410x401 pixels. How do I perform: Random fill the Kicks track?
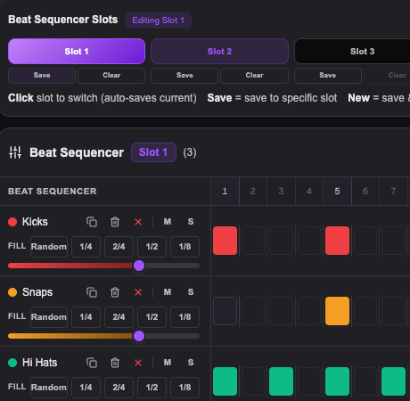(x=49, y=247)
